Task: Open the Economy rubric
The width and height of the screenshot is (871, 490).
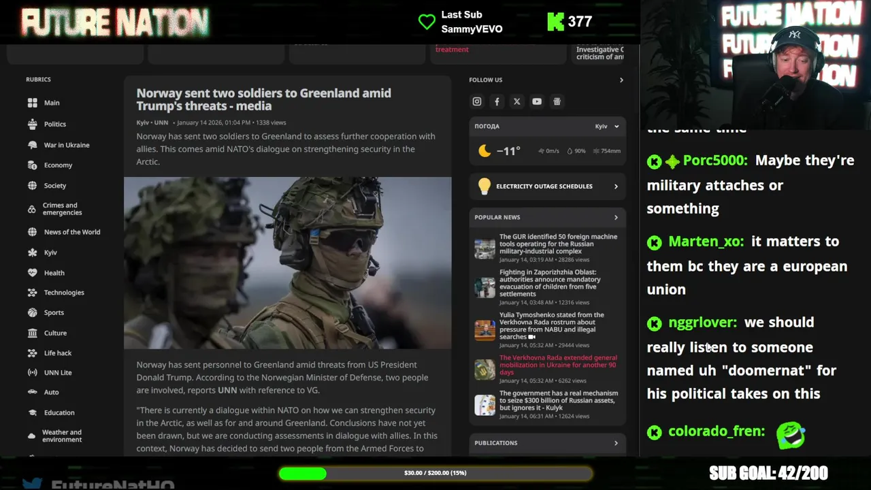Action: coord(58,165)
